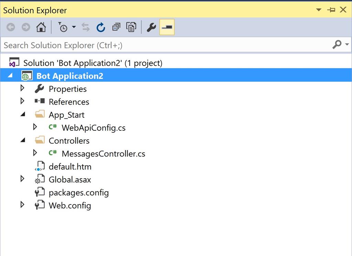Viewport: 352px width, 256px height.
Task: Click the Back navigation arrow
Action: pyautogui.click(x=11, y=28)
